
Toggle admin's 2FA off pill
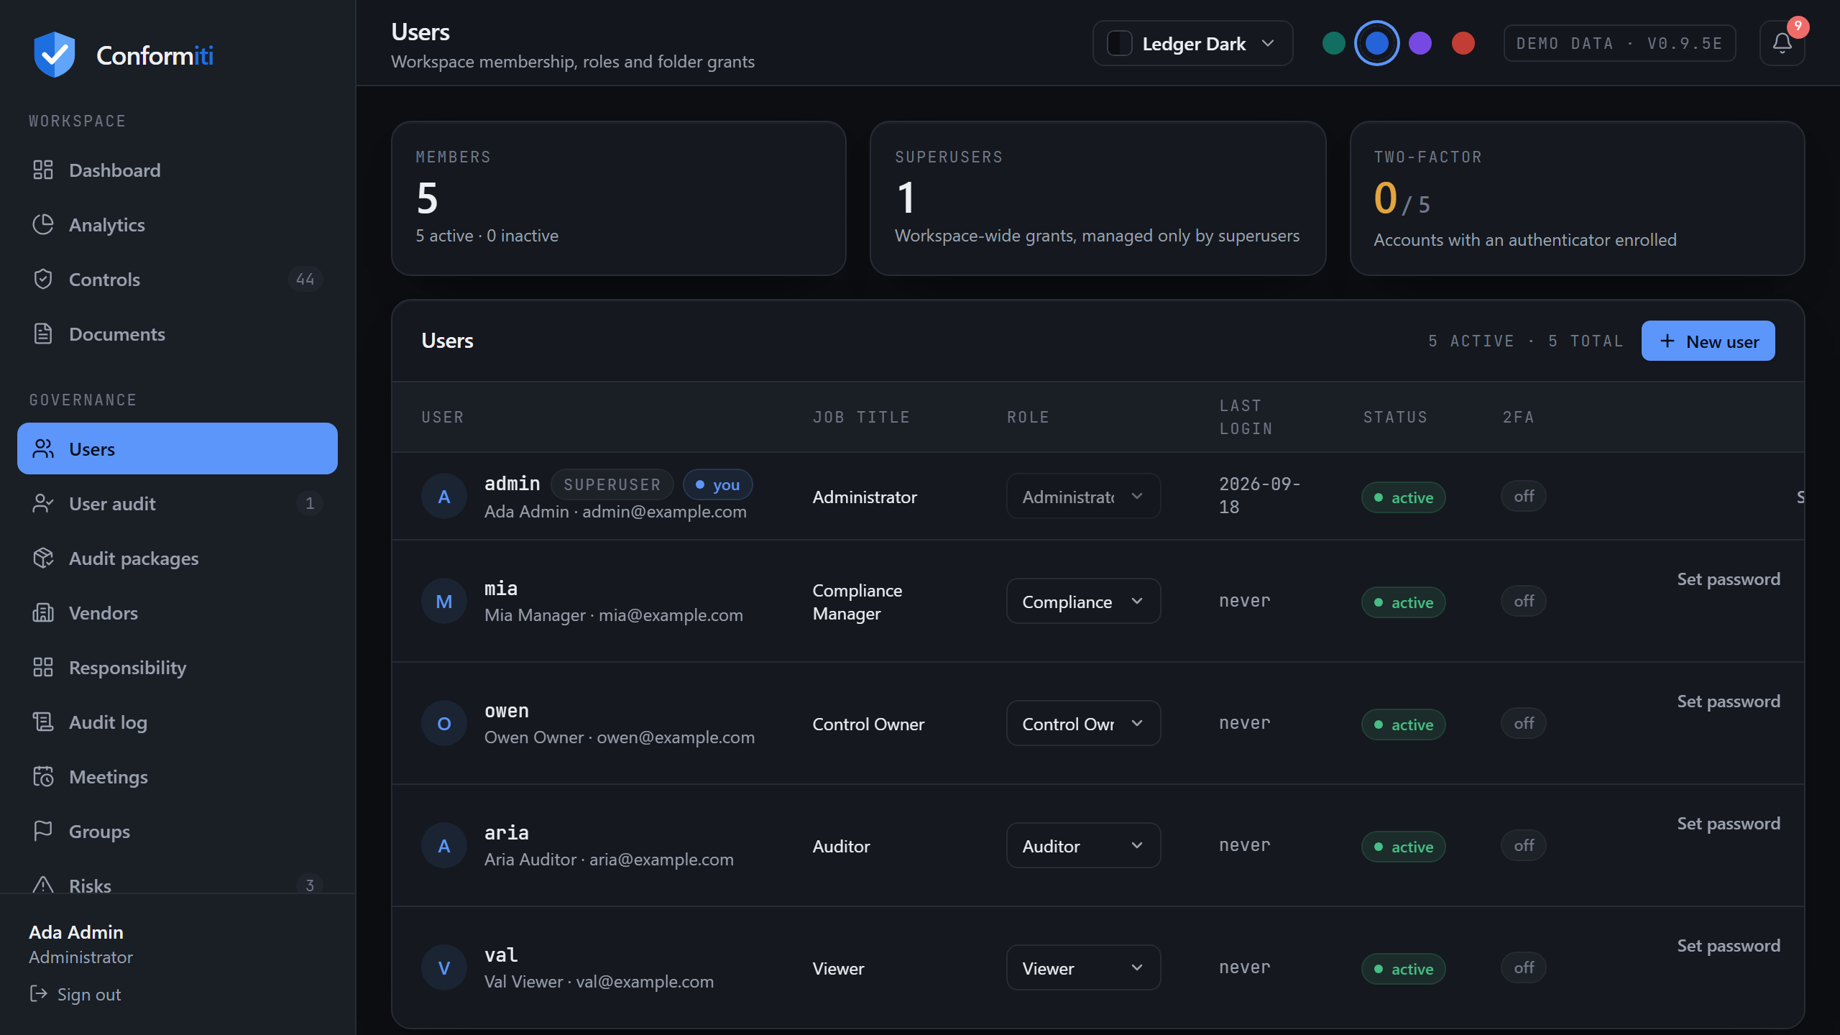1524,496
